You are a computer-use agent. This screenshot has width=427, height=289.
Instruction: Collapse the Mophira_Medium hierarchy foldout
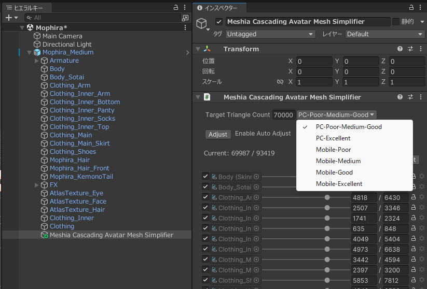[x=29, y=52]
